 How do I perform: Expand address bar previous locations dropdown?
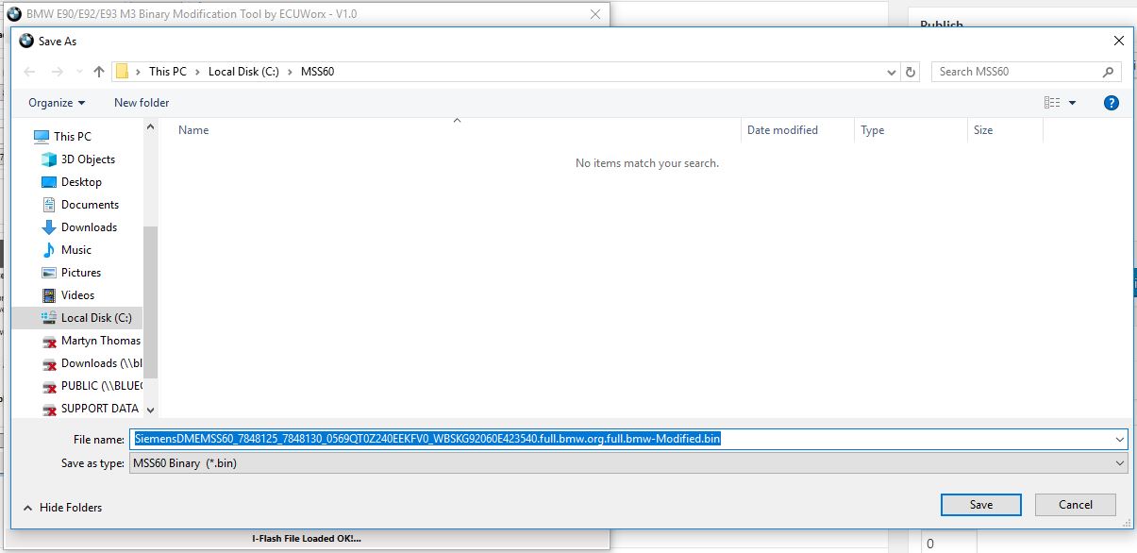893,72
